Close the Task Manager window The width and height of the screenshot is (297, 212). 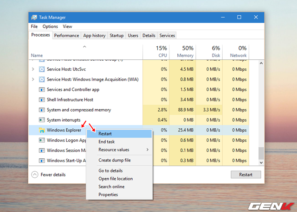click(256, 18)
